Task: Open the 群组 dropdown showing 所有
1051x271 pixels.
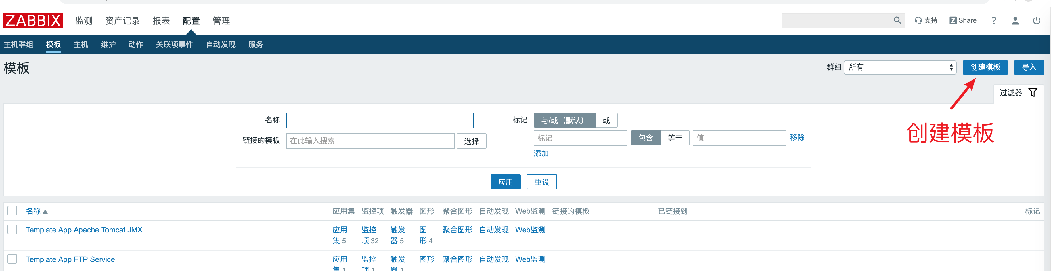Action: point(900,68)
